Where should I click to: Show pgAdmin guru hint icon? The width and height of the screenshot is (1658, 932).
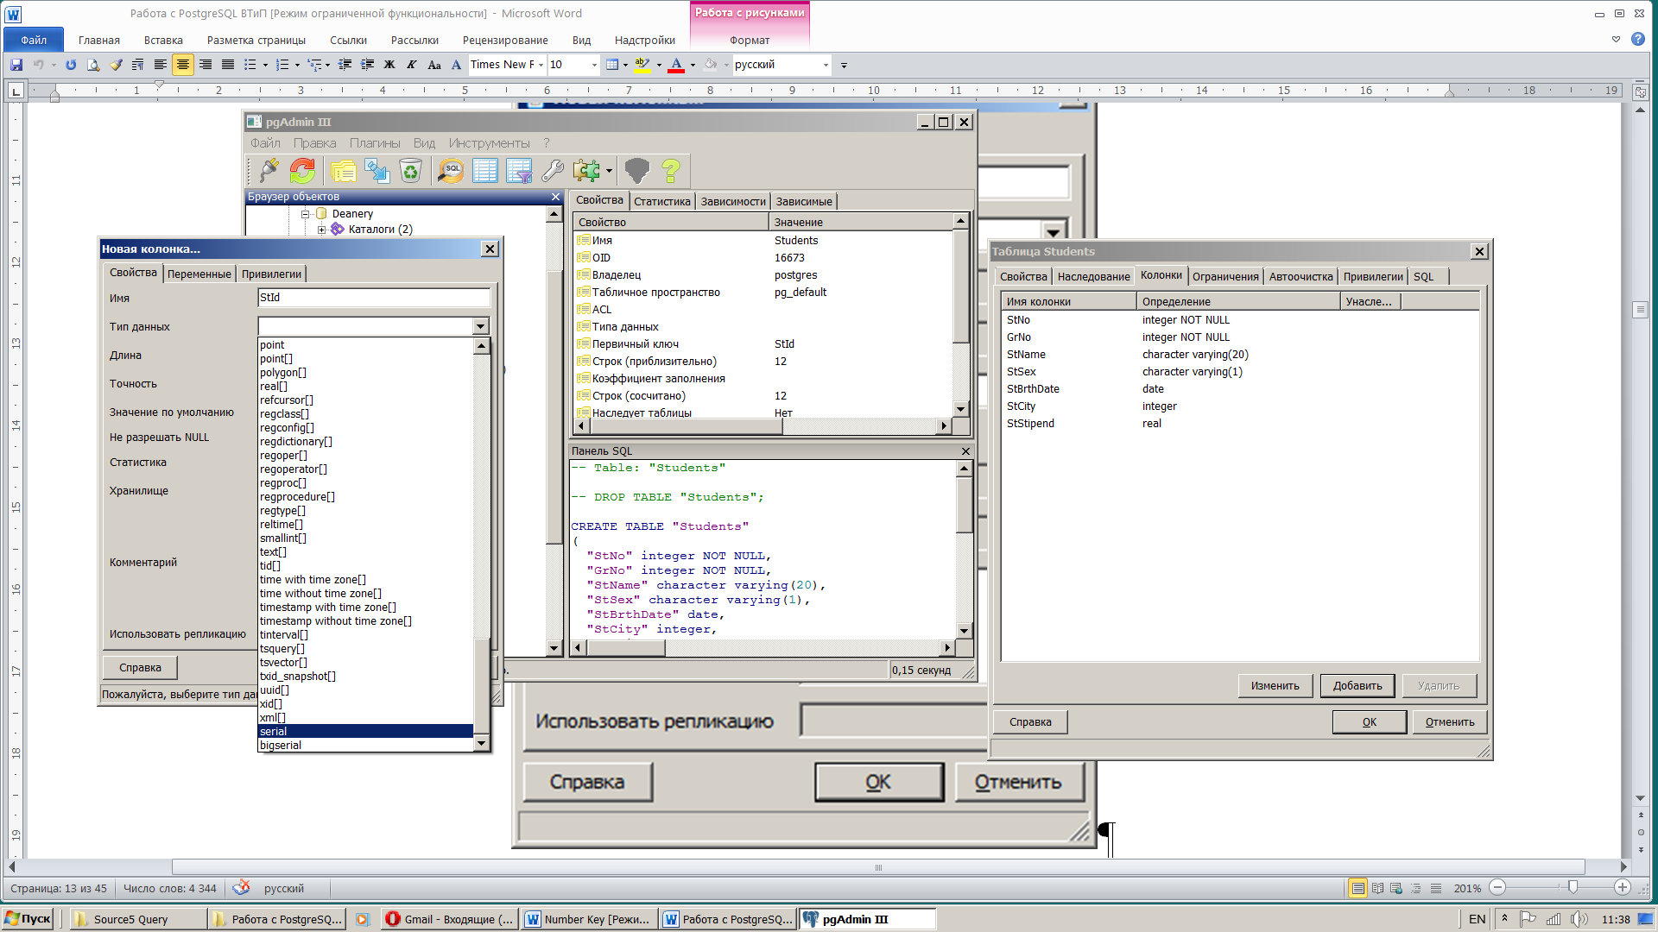(636, 171)
